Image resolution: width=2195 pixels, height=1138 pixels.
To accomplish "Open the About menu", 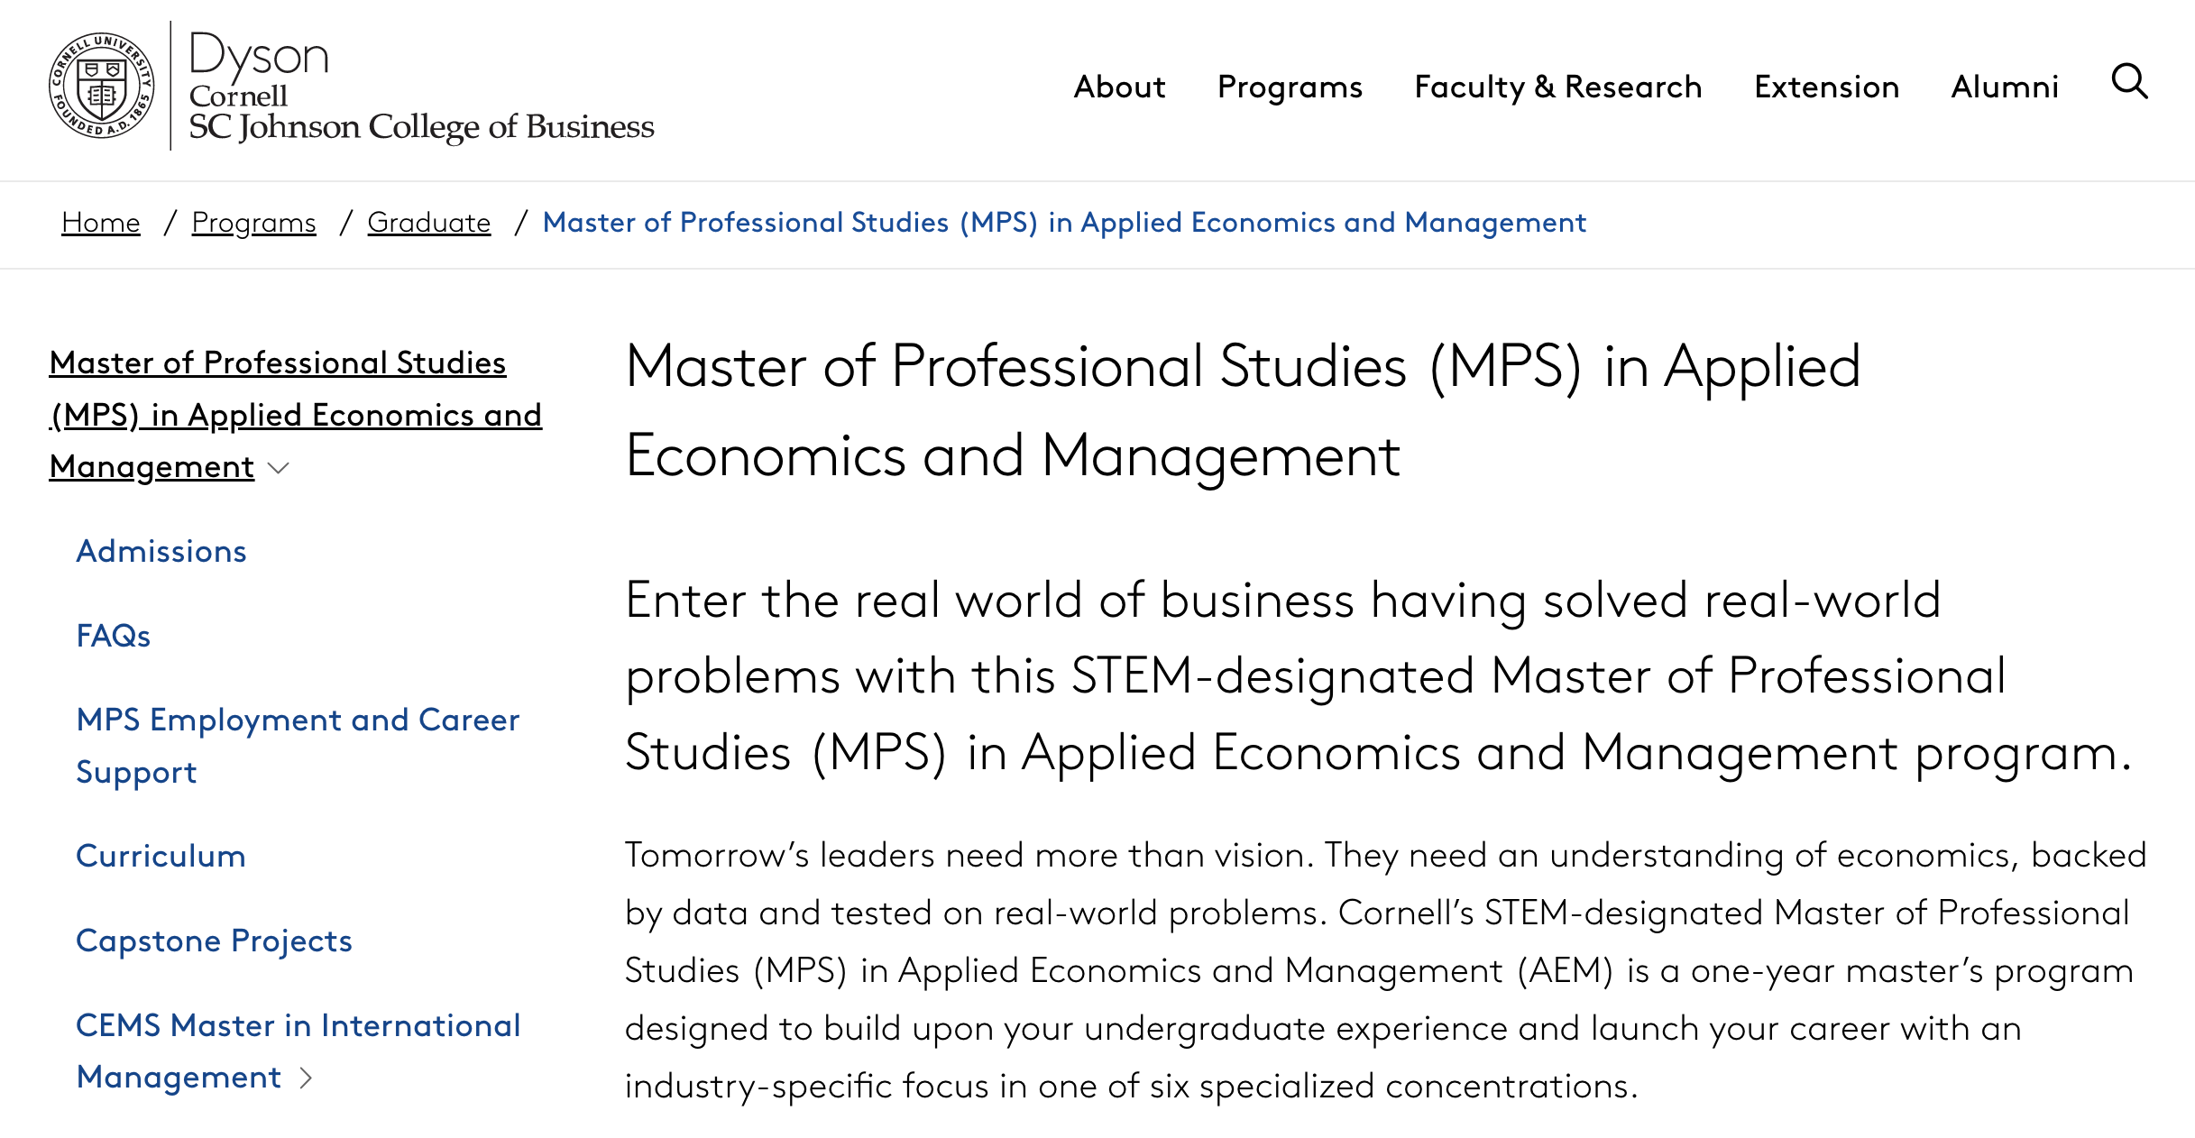I will click(x=1119, y=87).
